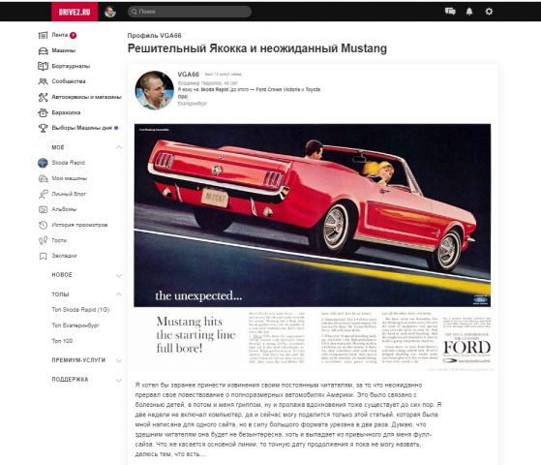Click the Бортжурналы book icon
Image resolution: width=541 pixels, height=465 pixels.
pos(43,66)
